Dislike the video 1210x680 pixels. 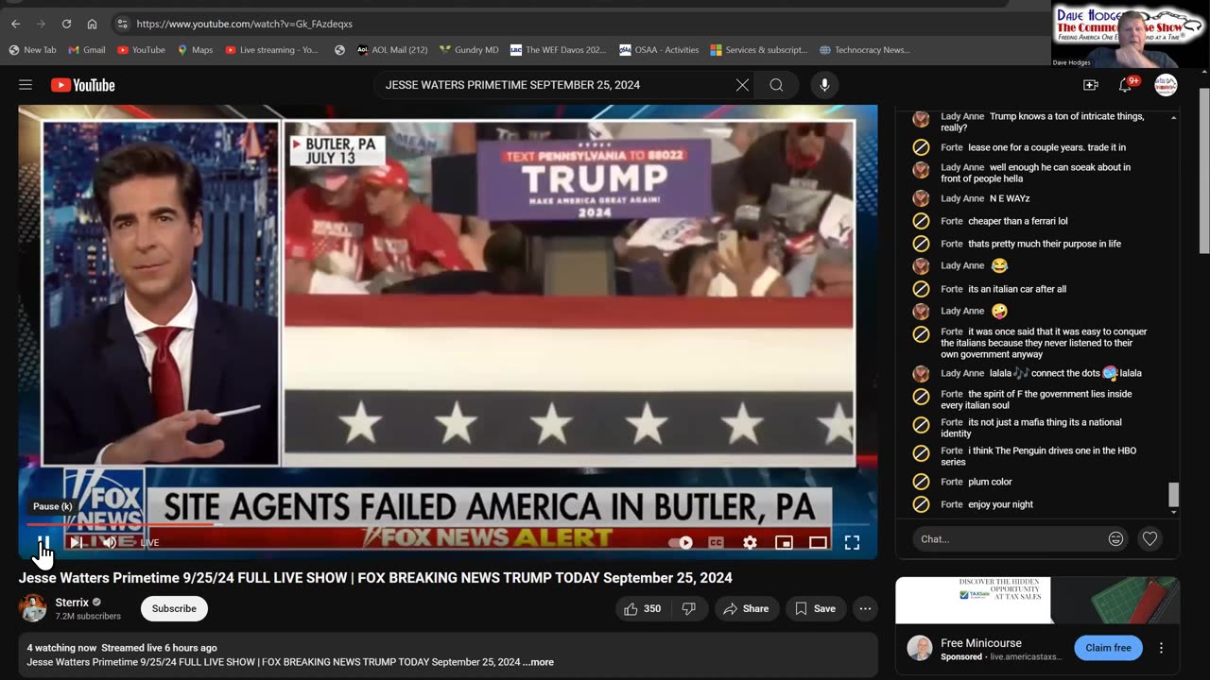tap(689, 609)
